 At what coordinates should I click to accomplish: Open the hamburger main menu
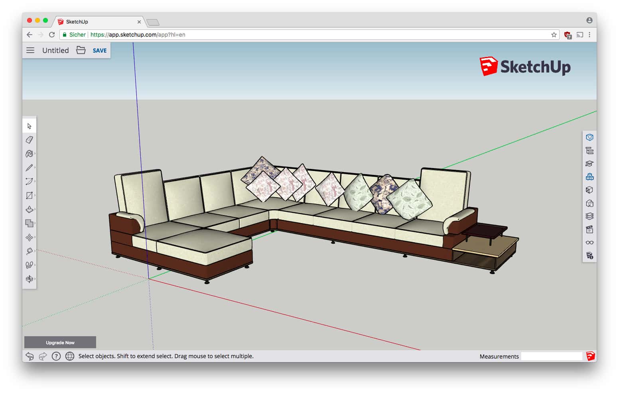30,50
